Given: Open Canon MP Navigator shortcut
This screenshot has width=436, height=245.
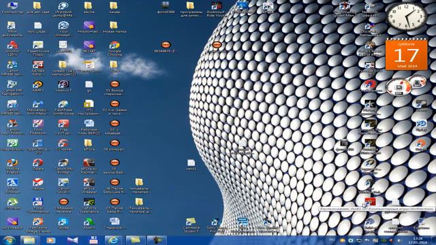Looking at the screenshot, I should click(x=12, y=88).
